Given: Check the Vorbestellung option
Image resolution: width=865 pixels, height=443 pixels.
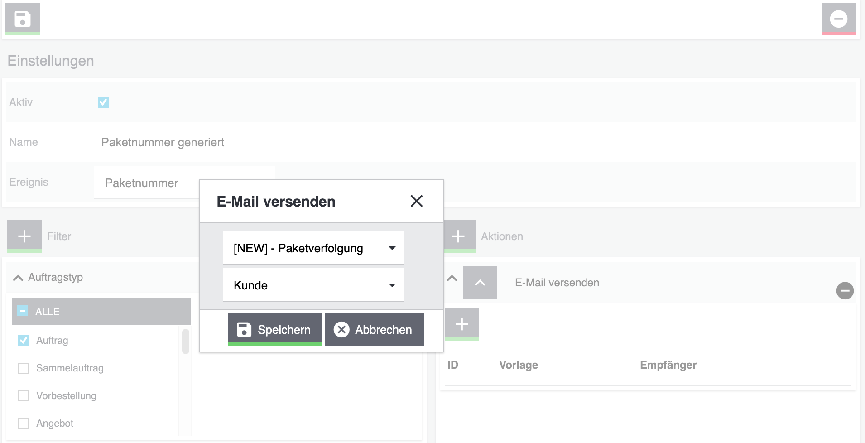Looking at the screenshot, I should click(24, 396).
